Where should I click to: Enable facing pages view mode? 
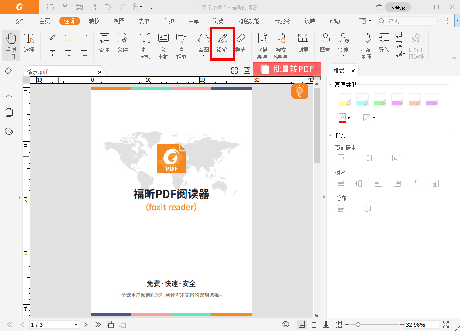(x=326, y=324)
